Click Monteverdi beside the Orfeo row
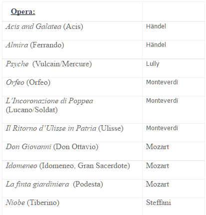The width and height of the screenshot is (206, 215). (x=162, y=82)
